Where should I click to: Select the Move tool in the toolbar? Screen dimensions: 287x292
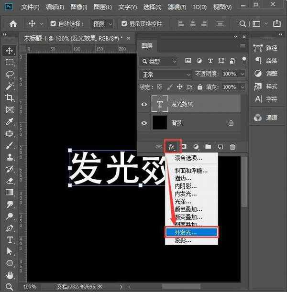9,51
